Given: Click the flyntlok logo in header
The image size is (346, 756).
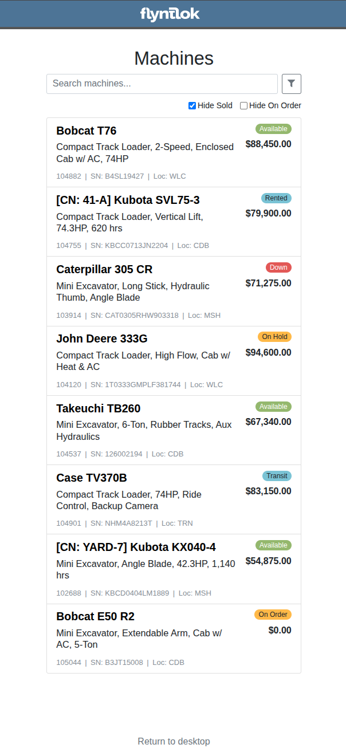Looking at the screenshot, I should tap(170, 14).
